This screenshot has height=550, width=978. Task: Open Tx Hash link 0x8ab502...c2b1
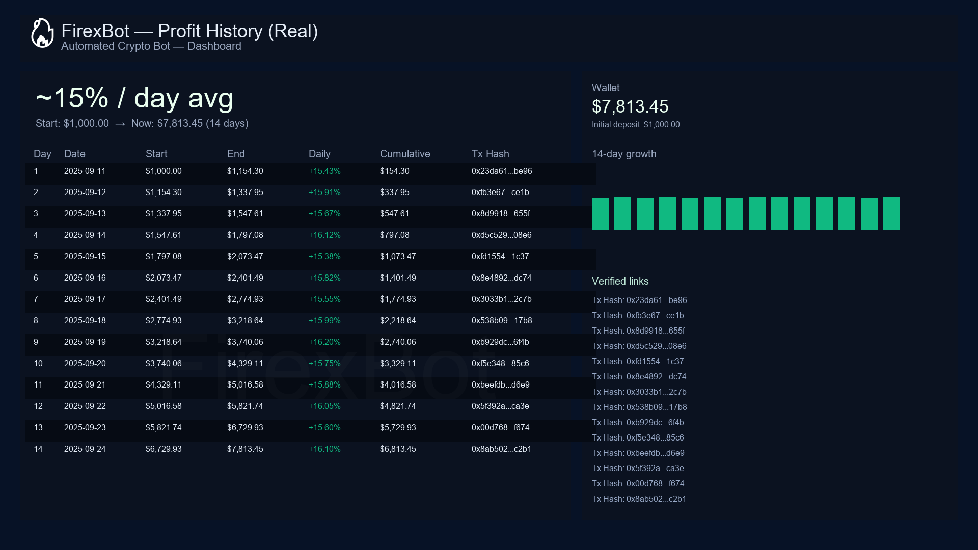[x=639, y=499]
